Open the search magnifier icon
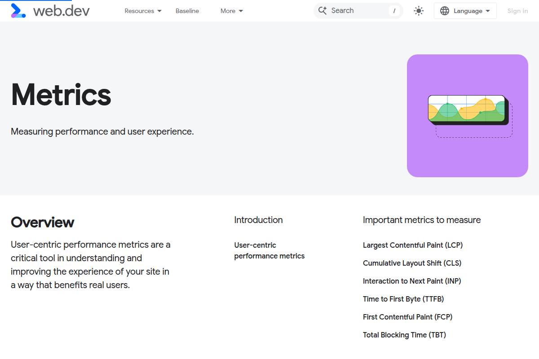The width and height of the screenshot is (539, 359). 323,10
